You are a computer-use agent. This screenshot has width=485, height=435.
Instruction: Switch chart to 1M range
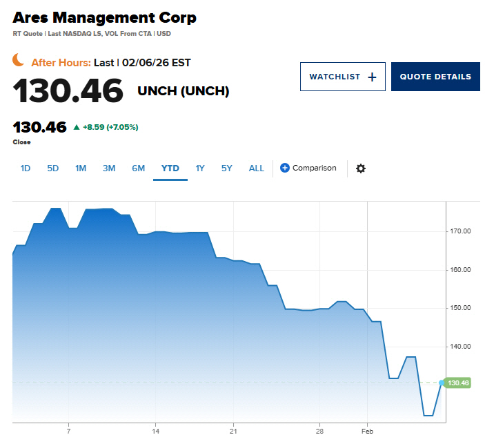[x=81, y=168]
